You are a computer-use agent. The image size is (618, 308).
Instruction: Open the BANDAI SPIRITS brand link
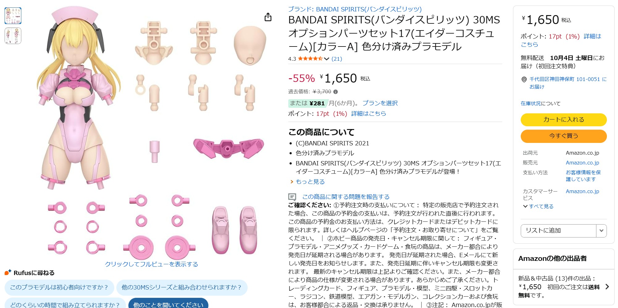coord(355,9)
